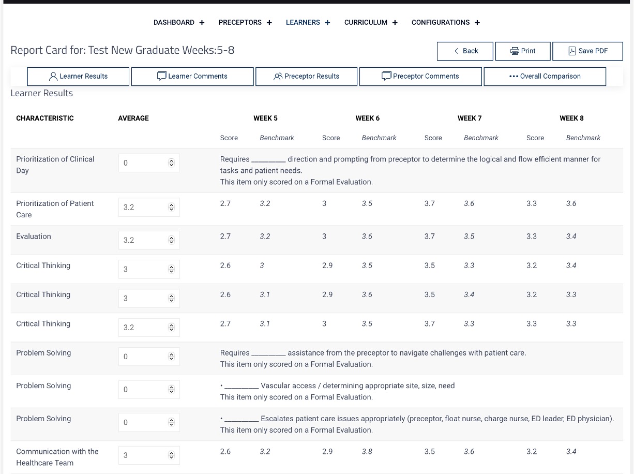Adjust the Communication with Healthcare Team average stepper
The height and width of the screenshot is (474, 634).
click(x=172, y=455)
